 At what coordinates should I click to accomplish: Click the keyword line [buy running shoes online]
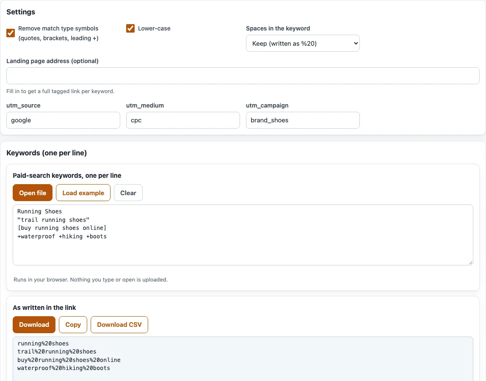click(x=62, y=228)
